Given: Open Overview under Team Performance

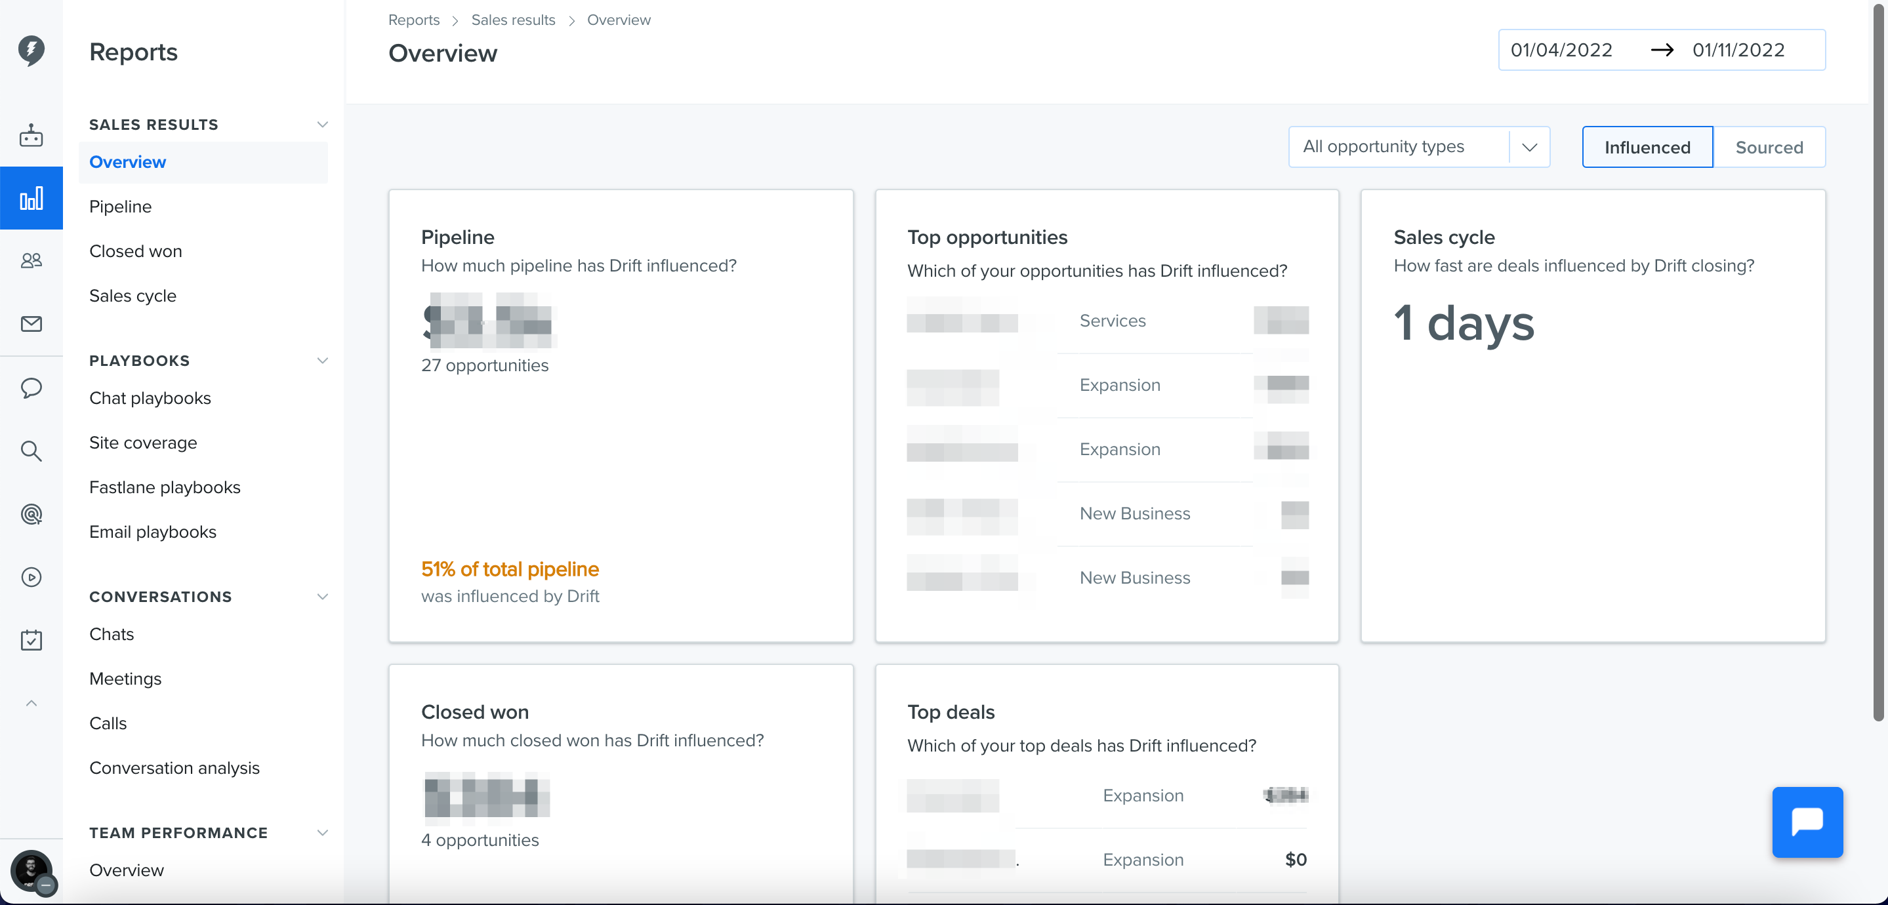Looking at the screenshot, I should (126, 870).
